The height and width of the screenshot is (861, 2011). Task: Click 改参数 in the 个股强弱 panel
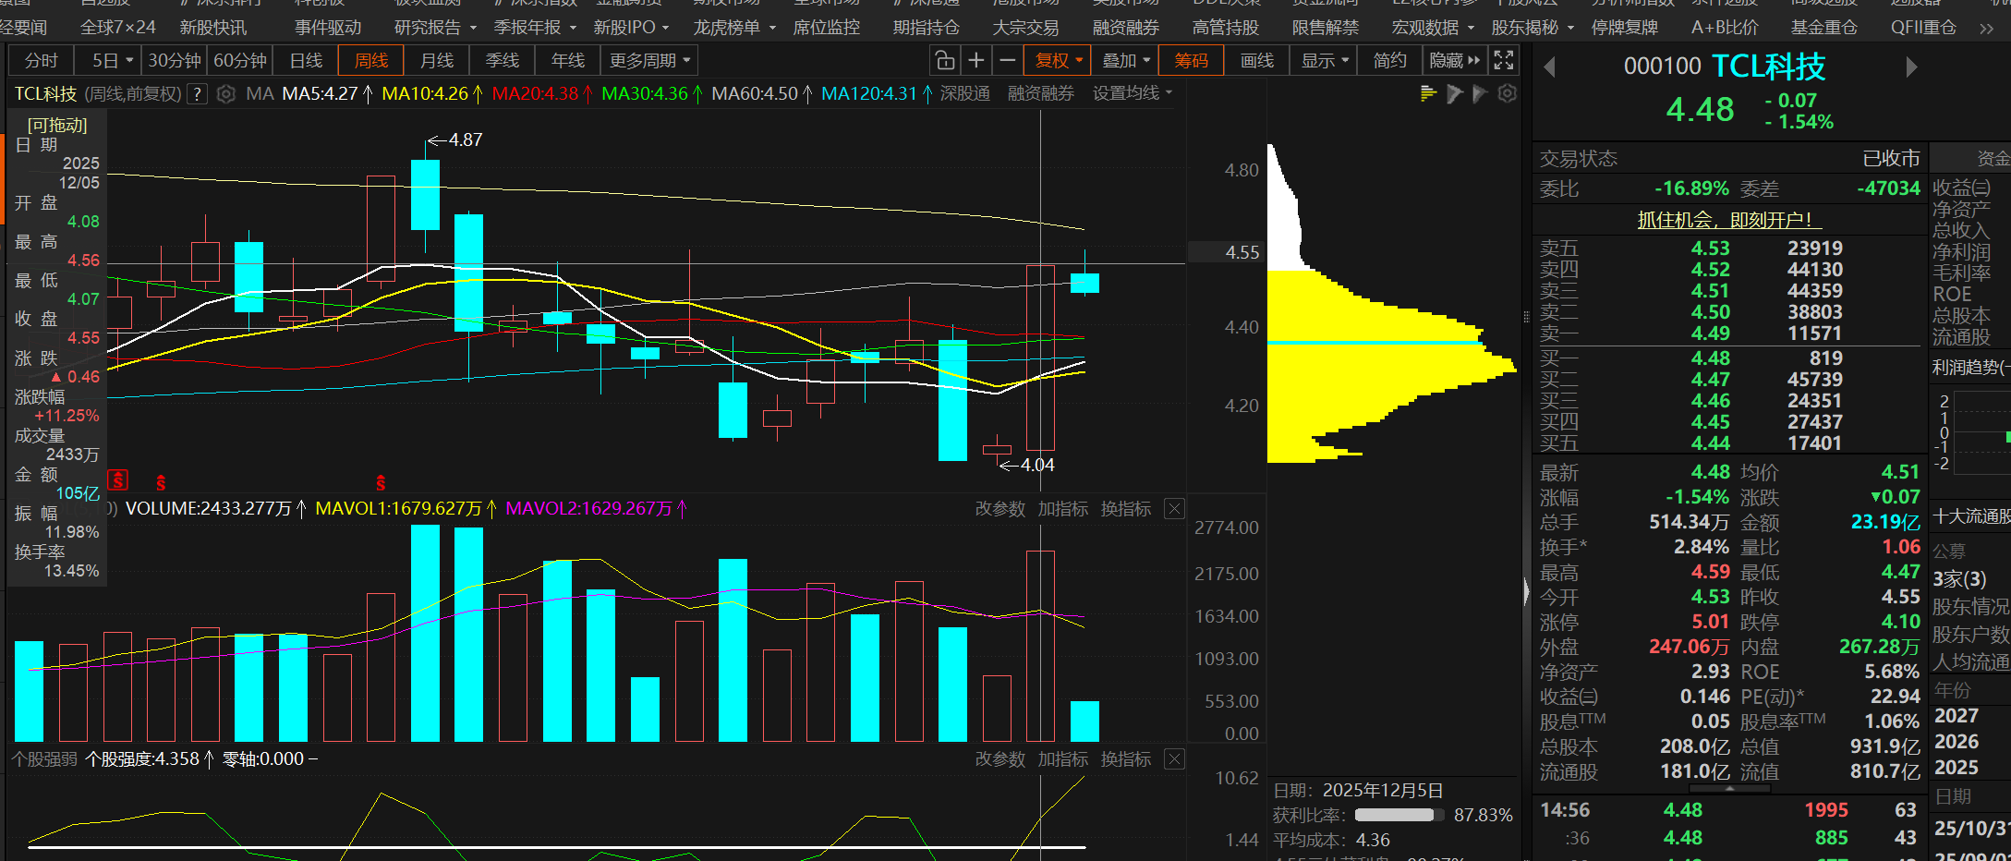(1000, 759)
